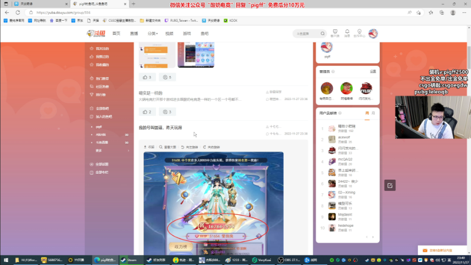
Task: Open the 首页 nav item
Action: pos(116,34)
